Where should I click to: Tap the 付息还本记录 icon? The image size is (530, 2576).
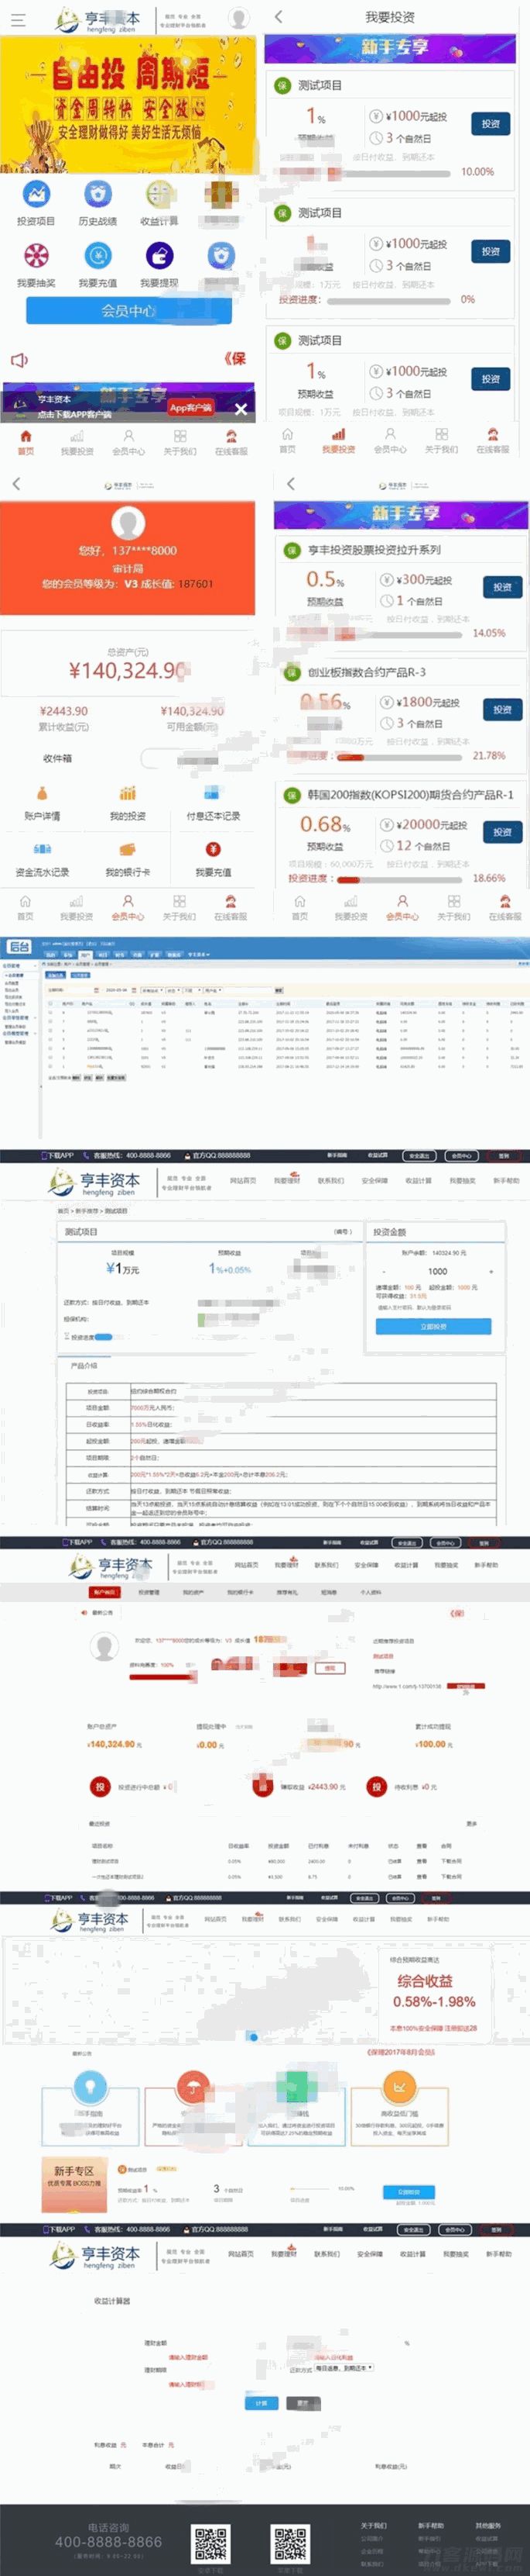coord(213,794)
